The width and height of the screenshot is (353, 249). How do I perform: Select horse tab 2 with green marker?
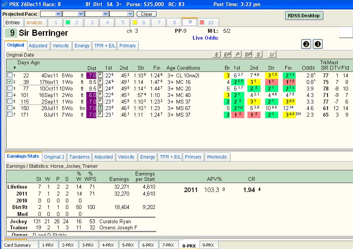pos(73,22)
